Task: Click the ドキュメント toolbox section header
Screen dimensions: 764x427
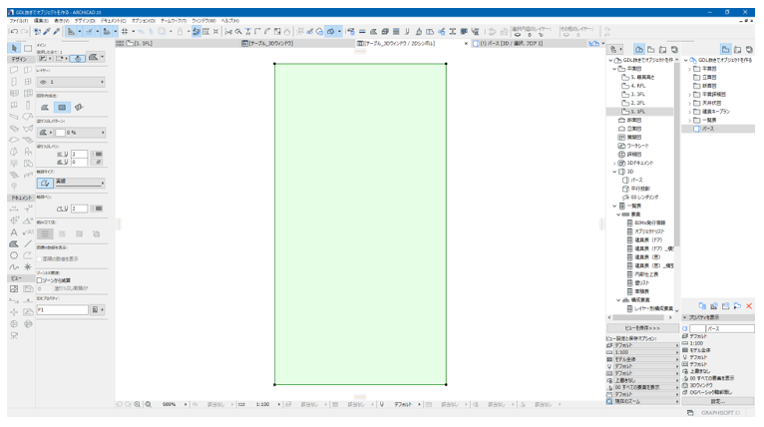Action: pos(21,198)
